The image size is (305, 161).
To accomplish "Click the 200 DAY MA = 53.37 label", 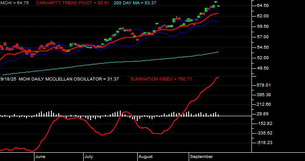I will (x=135, y=3).
